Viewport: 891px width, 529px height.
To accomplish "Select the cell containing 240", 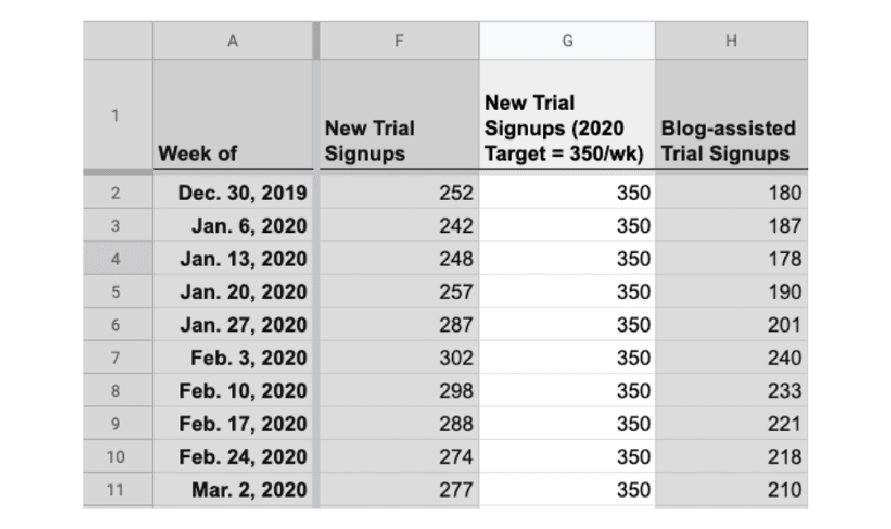I will point(731,357).
